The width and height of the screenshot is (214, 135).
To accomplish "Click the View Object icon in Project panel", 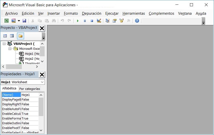I will [12, 36].
